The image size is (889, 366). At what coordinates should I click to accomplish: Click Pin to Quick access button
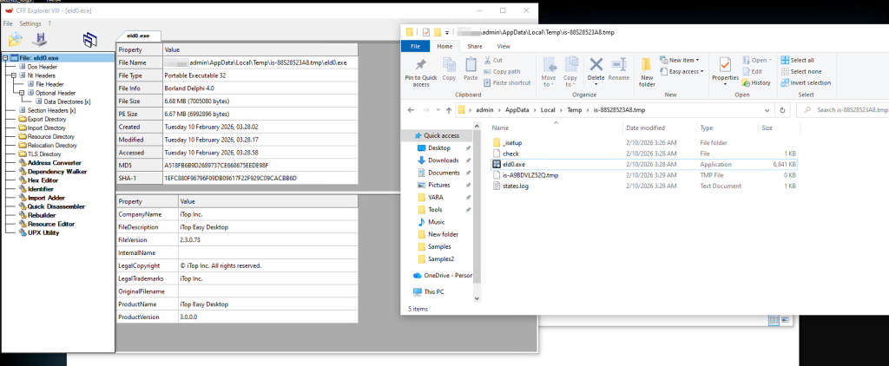click(421, 72)
